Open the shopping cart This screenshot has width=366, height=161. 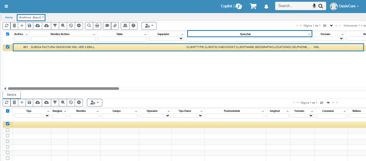253,6
